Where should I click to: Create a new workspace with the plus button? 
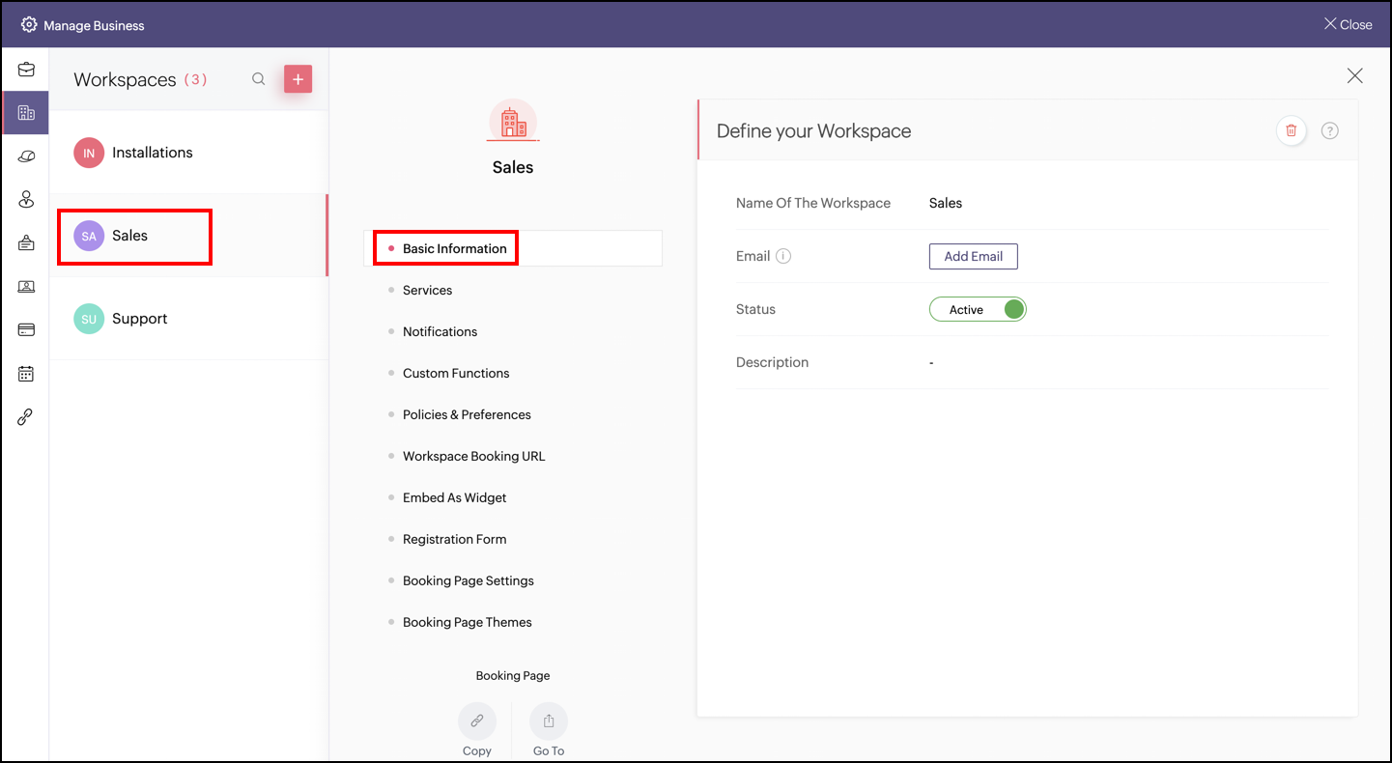point(298,78)
